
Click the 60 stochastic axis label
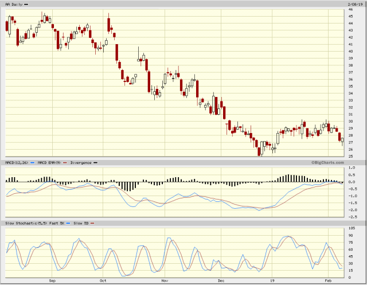coord(350,249)
